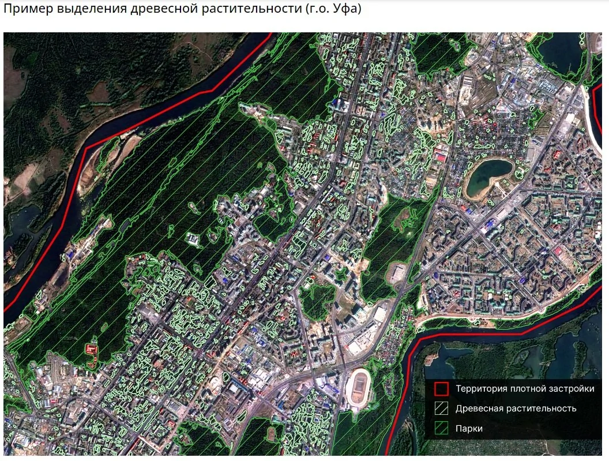Select the 'Древесная растительность' legend label
609x461 pixels.
[516, 408]
